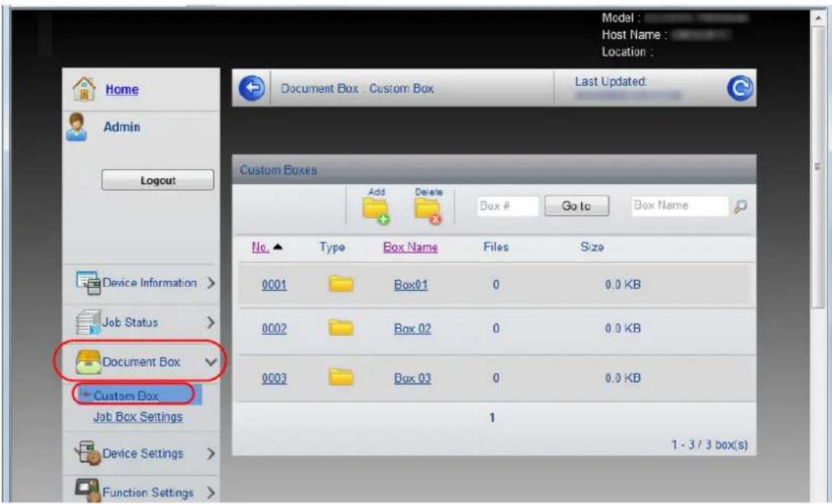Go back using the blue arrow icon

click(x=251, y=88)
